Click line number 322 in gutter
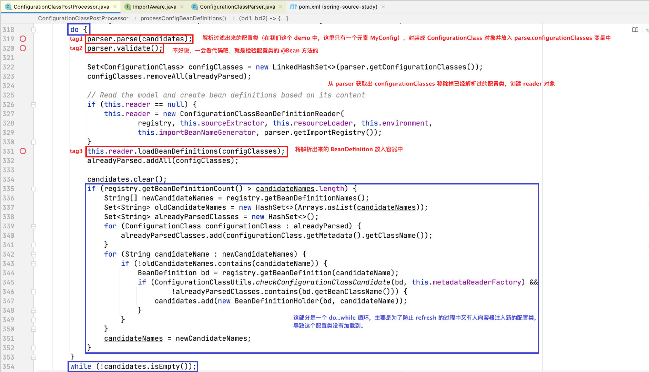The height and width of the screenshot is (372, 649). point(9,67)
